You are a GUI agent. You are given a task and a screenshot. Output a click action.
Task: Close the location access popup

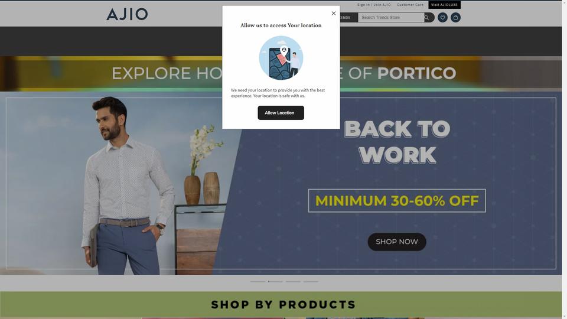[333, 14]
